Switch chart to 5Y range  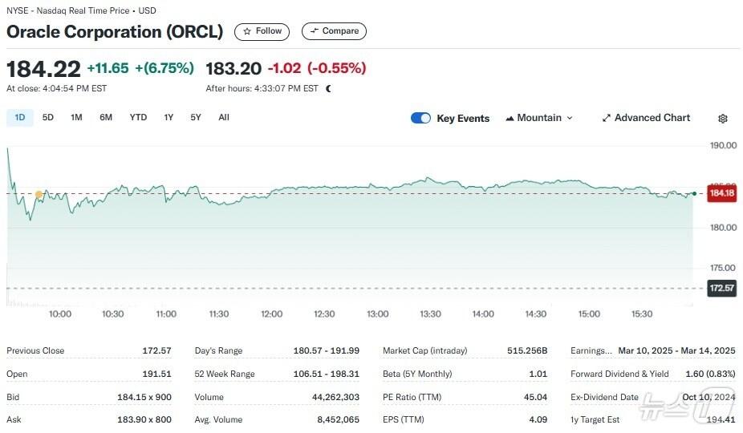point(196,118)
